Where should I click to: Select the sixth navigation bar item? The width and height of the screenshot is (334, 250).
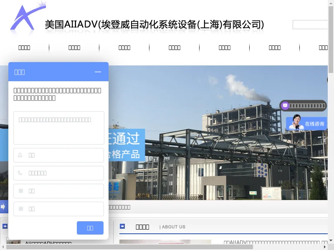click(275, 47)
